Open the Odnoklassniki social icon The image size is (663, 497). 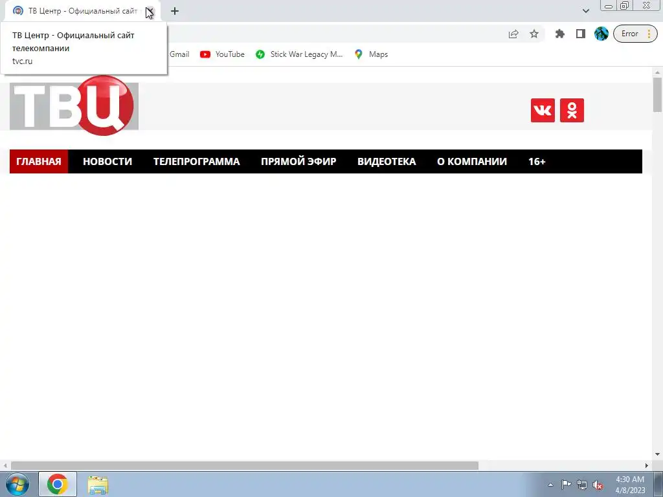pos(572,110)
